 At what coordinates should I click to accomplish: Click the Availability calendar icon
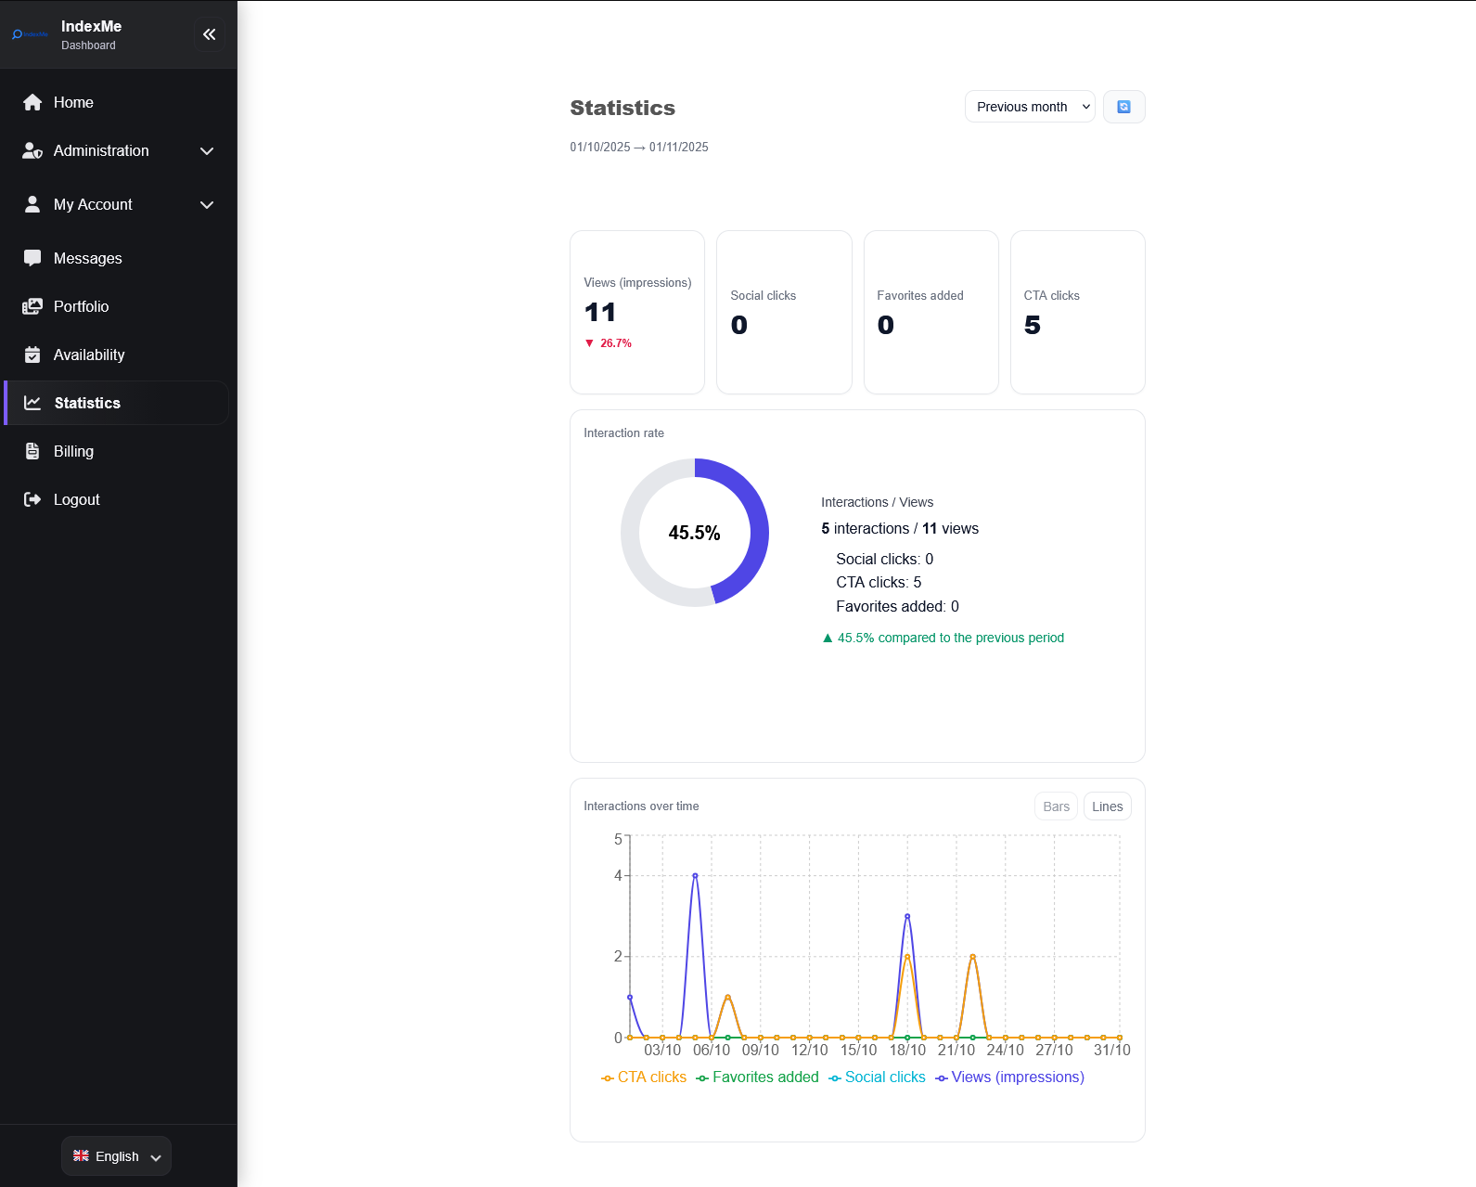point(32,355)
